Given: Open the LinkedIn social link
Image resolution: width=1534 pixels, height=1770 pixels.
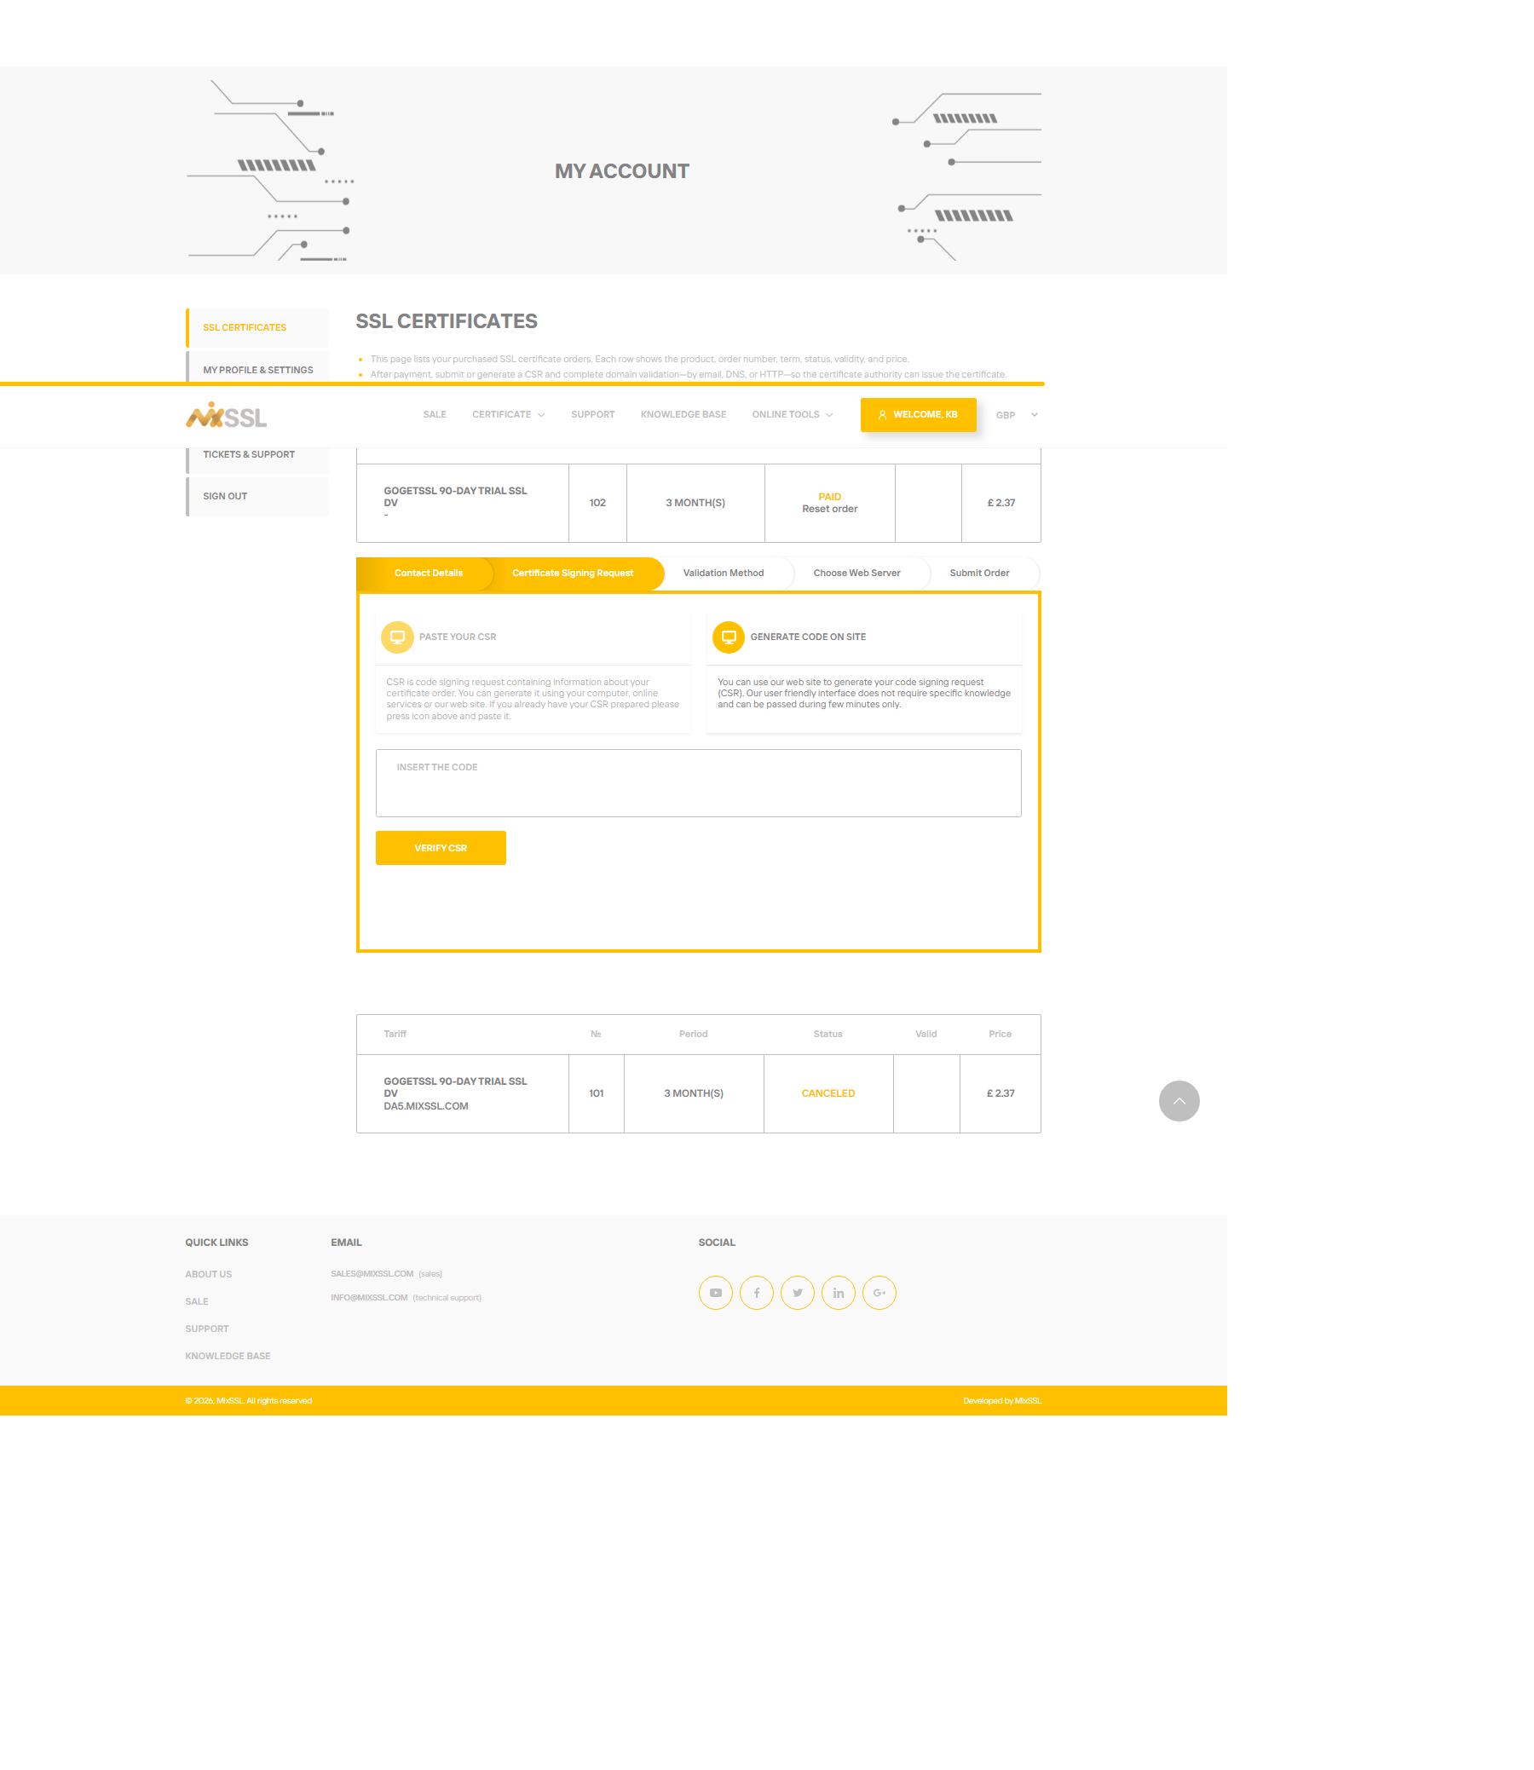Looking at the screenshot, I should 839,1293.
